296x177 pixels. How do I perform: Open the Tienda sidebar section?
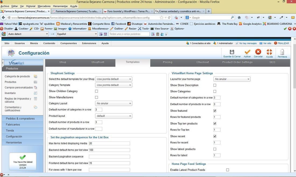pyautogui.click(x=22, y=131)
